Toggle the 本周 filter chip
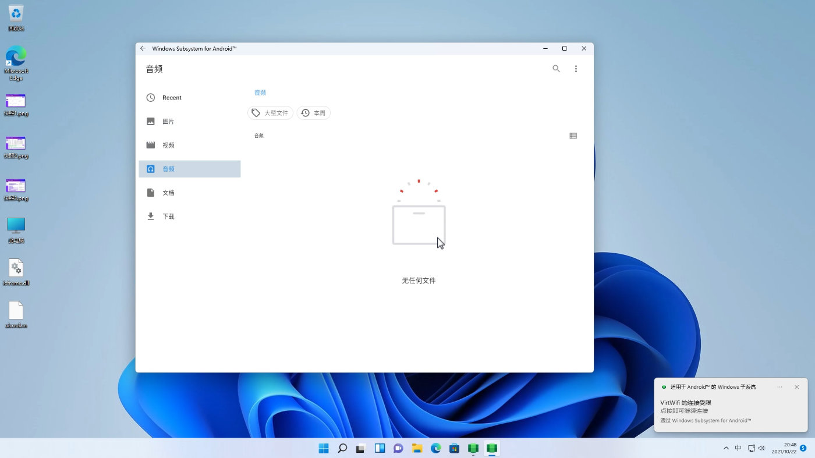Image resolution: width=815 pixels, height=458 pixels. [x=313, y=113]
